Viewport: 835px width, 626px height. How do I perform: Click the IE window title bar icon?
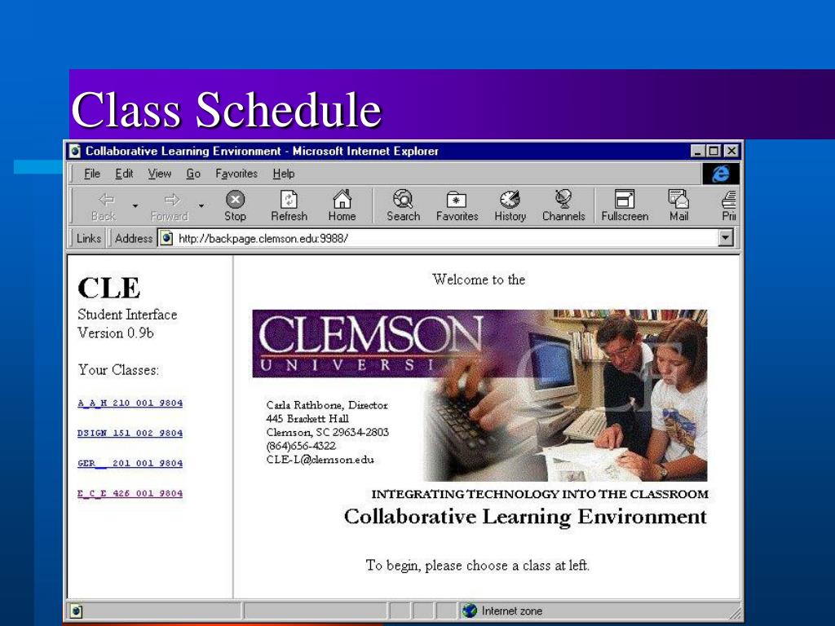click(75, 151)
